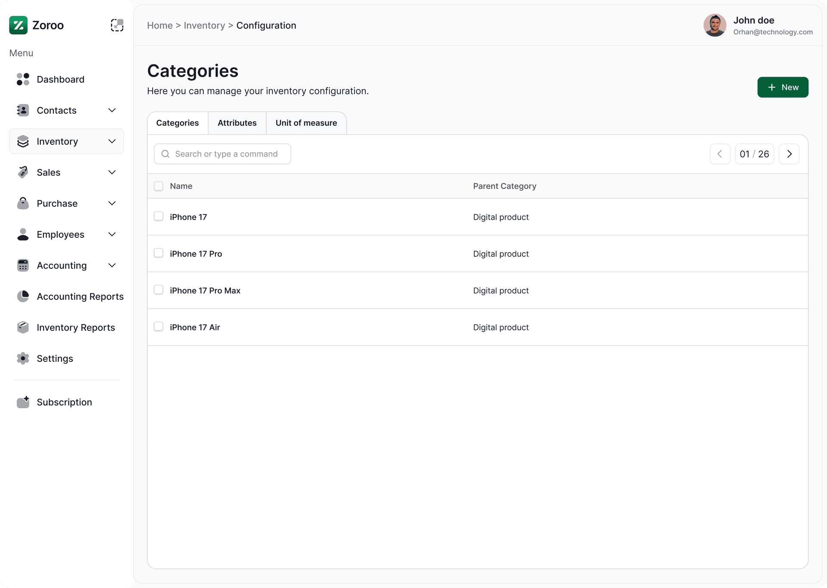
Task: Open Settings gear icon in sidebar
Action: click(x=23, y=358)
